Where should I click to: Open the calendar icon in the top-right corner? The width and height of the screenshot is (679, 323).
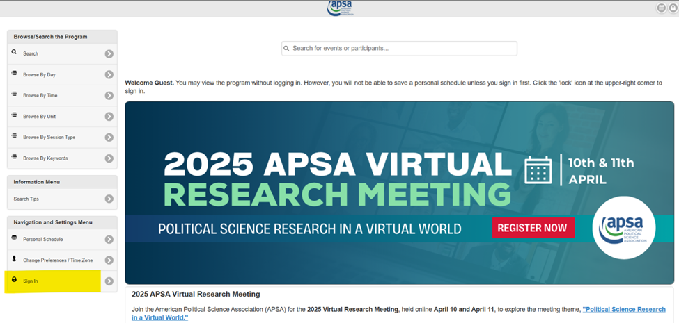click(661, 8)
